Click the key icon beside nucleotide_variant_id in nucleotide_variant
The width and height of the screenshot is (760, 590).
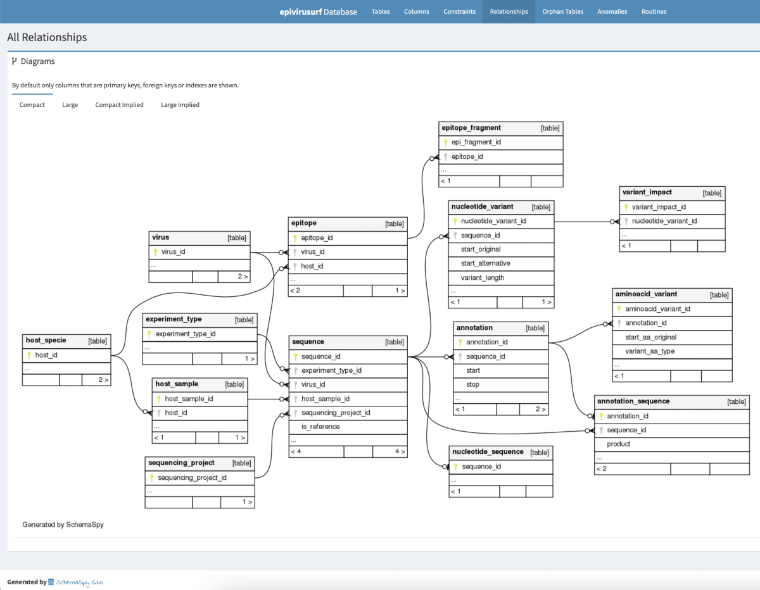[x=455, y=222]
